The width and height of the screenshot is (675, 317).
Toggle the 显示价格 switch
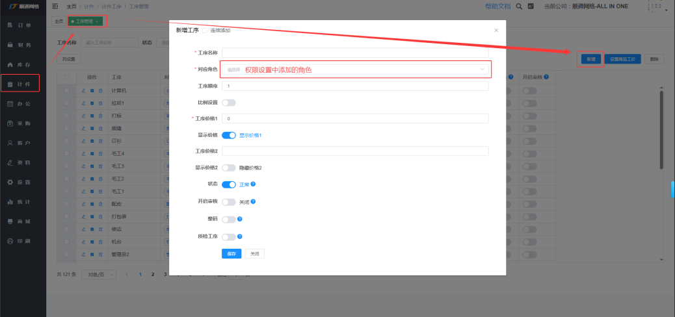coord(229,135)
